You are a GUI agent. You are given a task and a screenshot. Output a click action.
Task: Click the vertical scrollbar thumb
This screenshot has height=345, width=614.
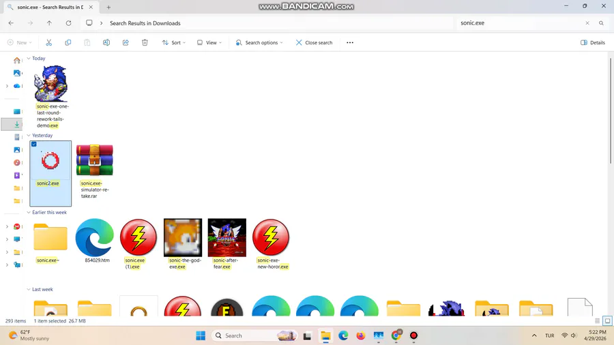coord(610,111)
